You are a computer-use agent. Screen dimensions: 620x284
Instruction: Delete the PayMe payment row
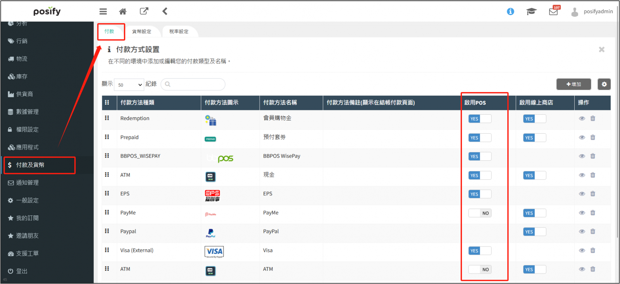[593, 213]
